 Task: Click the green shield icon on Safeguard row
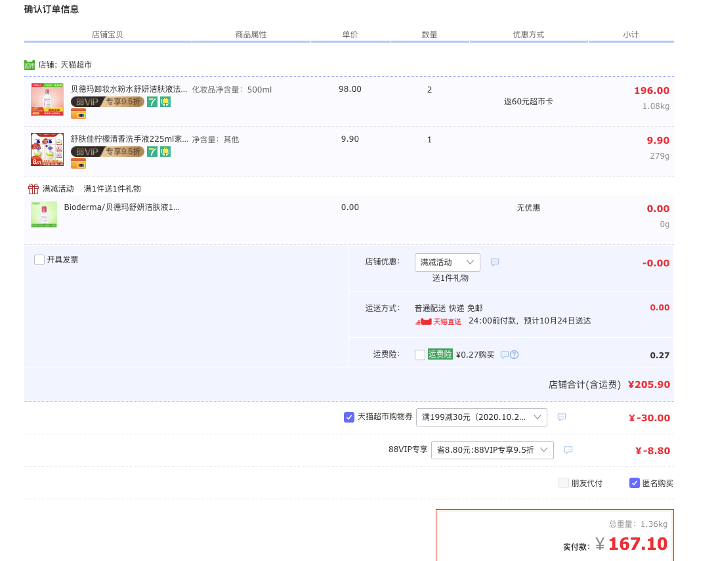165,152
